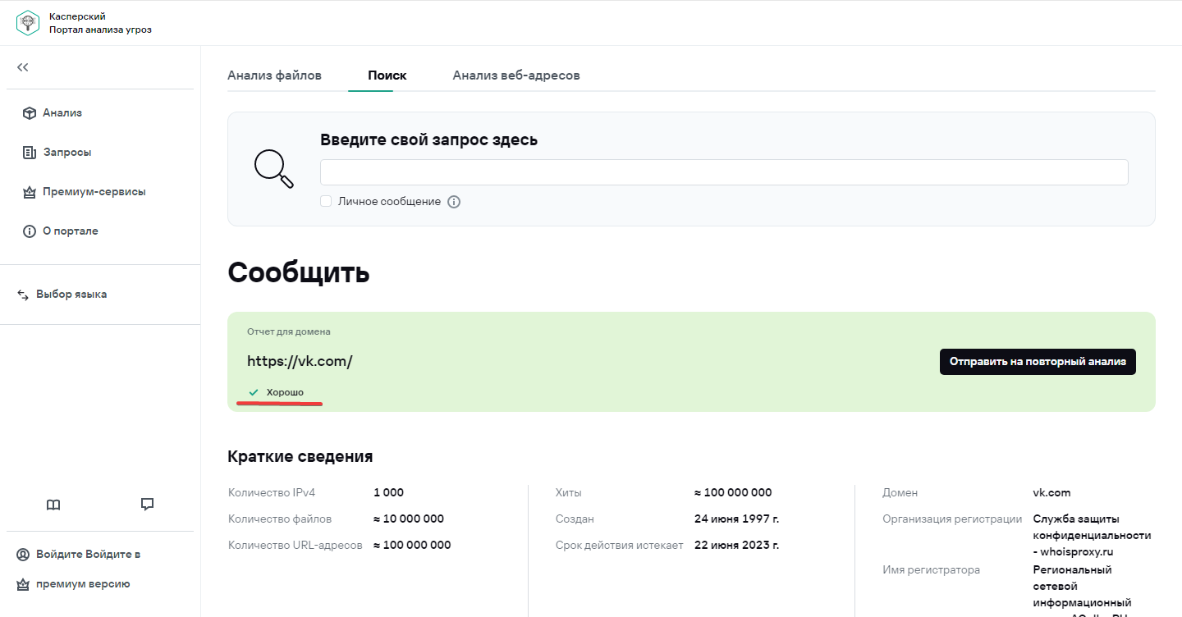Click Портал анализа угроз header title
This screenshot has height=617, width=1182.
(x=100, y=30)
